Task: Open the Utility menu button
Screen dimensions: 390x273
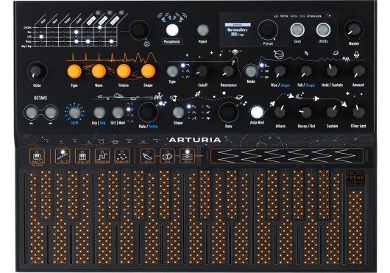Action: pos(323,29)
